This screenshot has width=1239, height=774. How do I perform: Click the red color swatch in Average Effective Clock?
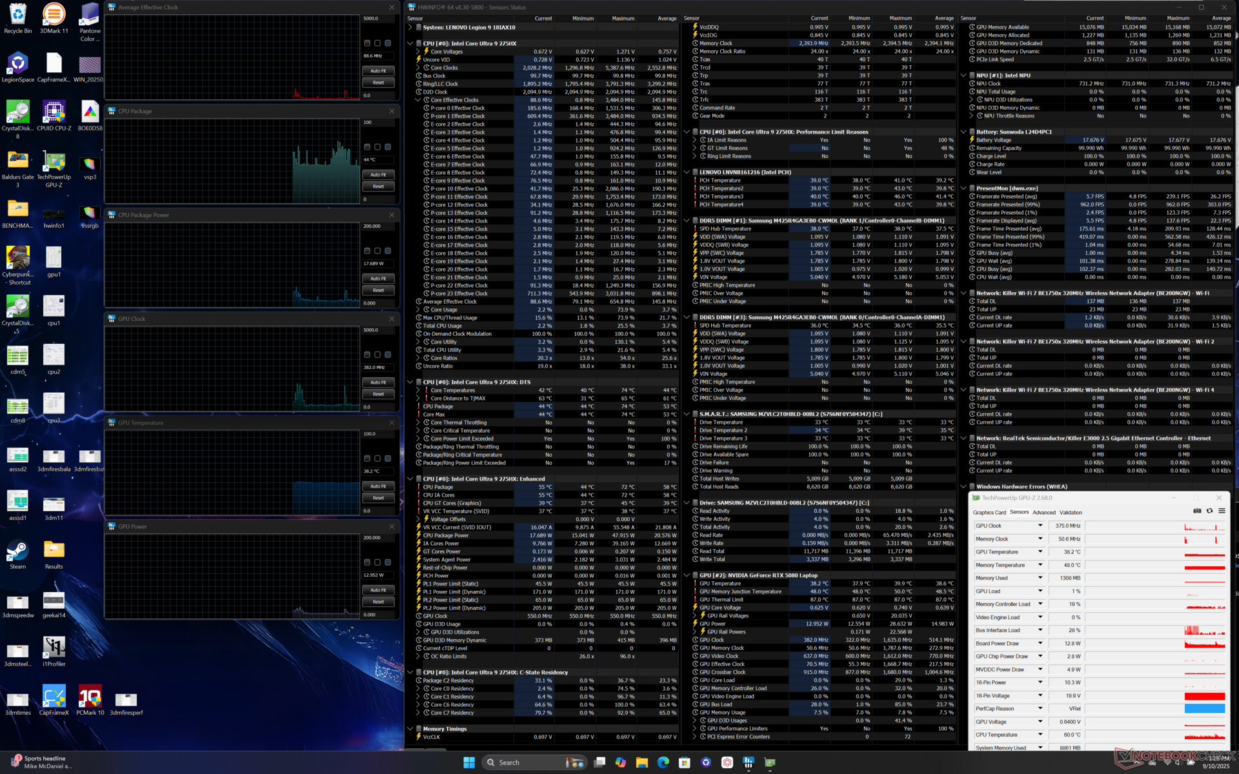click(x=367, y=43)
